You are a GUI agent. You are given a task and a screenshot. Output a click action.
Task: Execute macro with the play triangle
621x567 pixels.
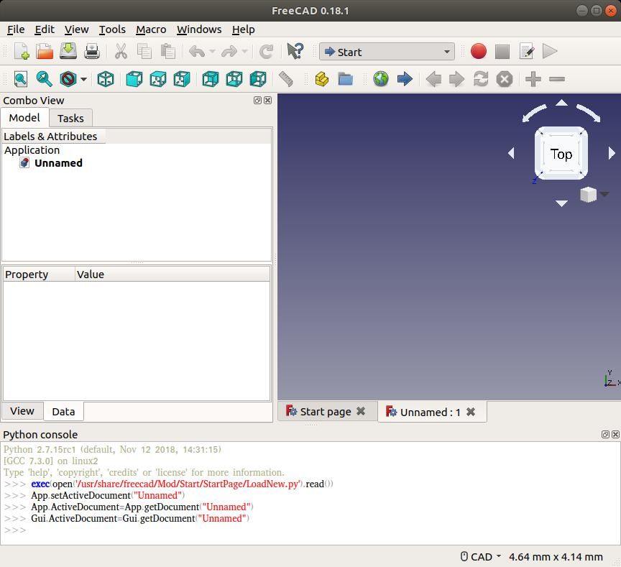point(550,52)
